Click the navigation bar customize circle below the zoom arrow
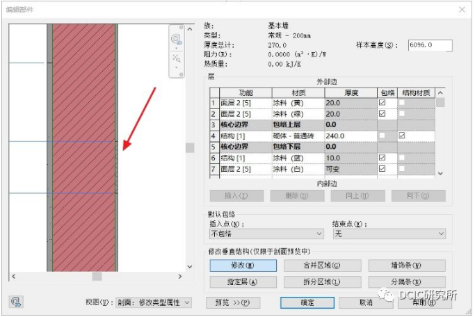 [x=181, y=74]
